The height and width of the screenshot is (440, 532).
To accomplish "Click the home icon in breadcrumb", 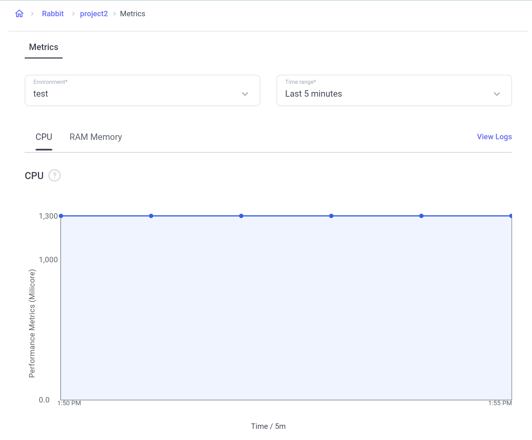I will [19, 14].
